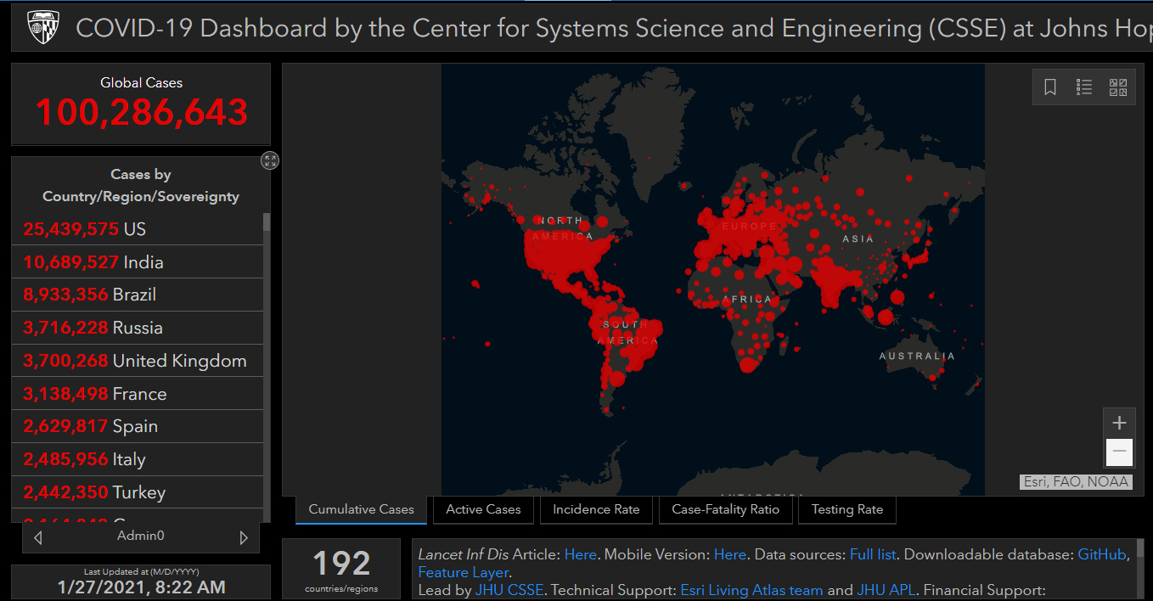Expand the Cases by Country panel

(x=270, y=160)
